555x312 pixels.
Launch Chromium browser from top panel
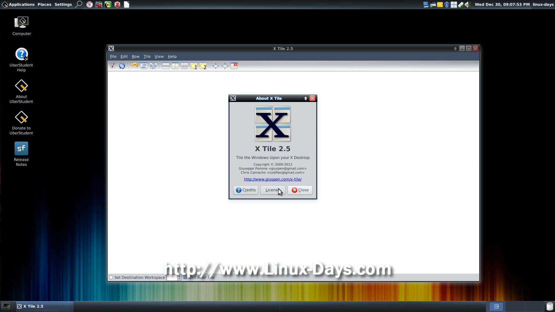tap(90, 4)
